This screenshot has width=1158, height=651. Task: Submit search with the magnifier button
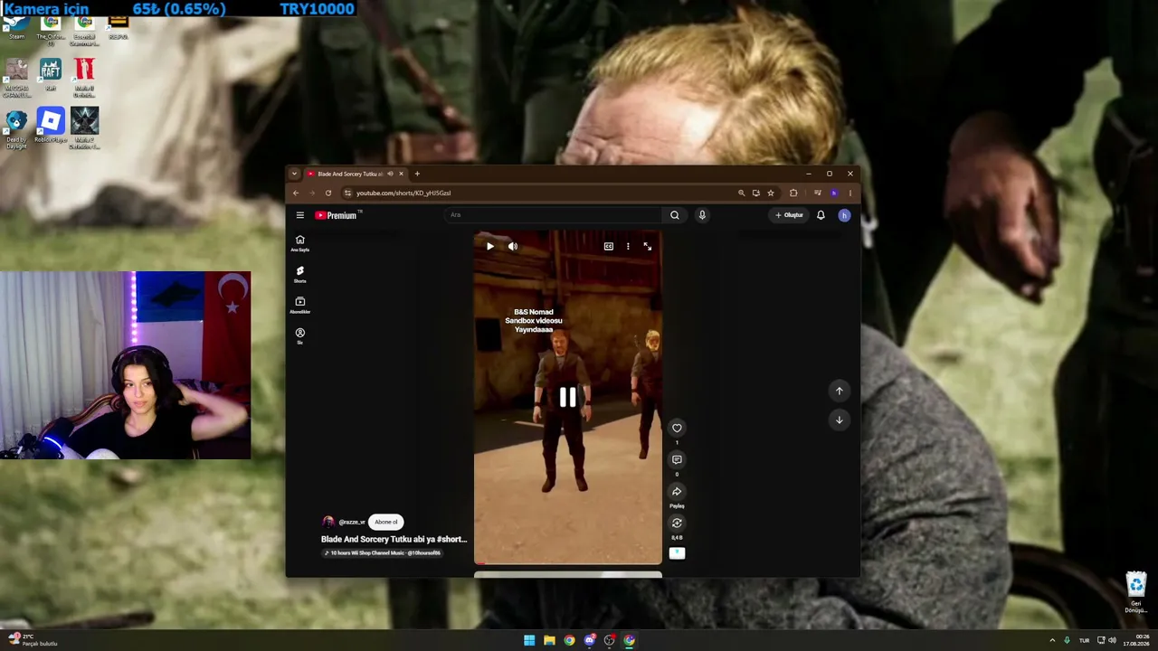point(674,215)
